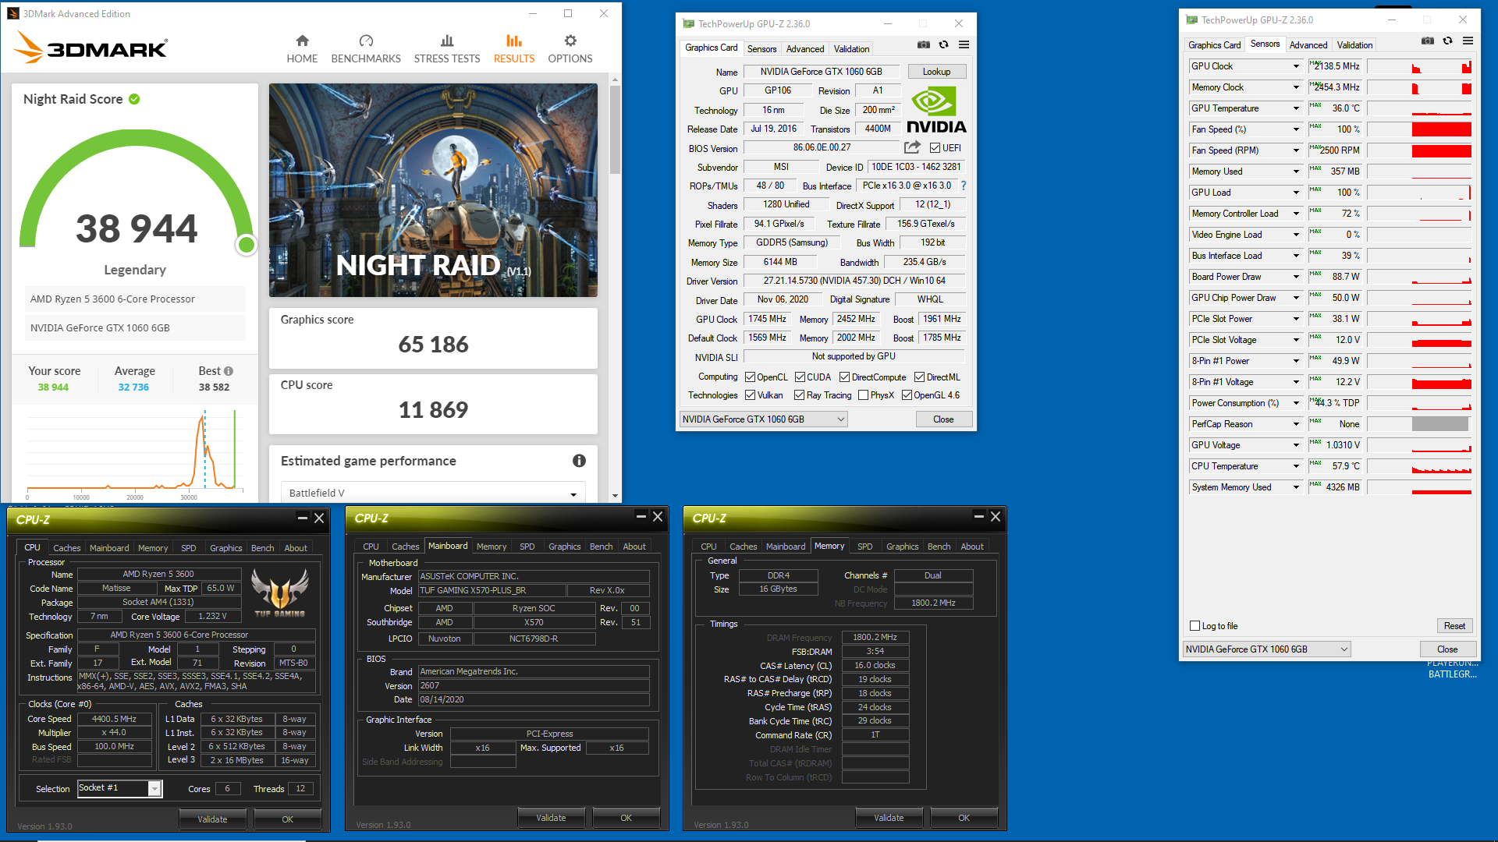The height and width of the screenshot is (842, 1498).
Task: Click the PerfCap Reason gray graph bar
Action: click(1440, 424)
